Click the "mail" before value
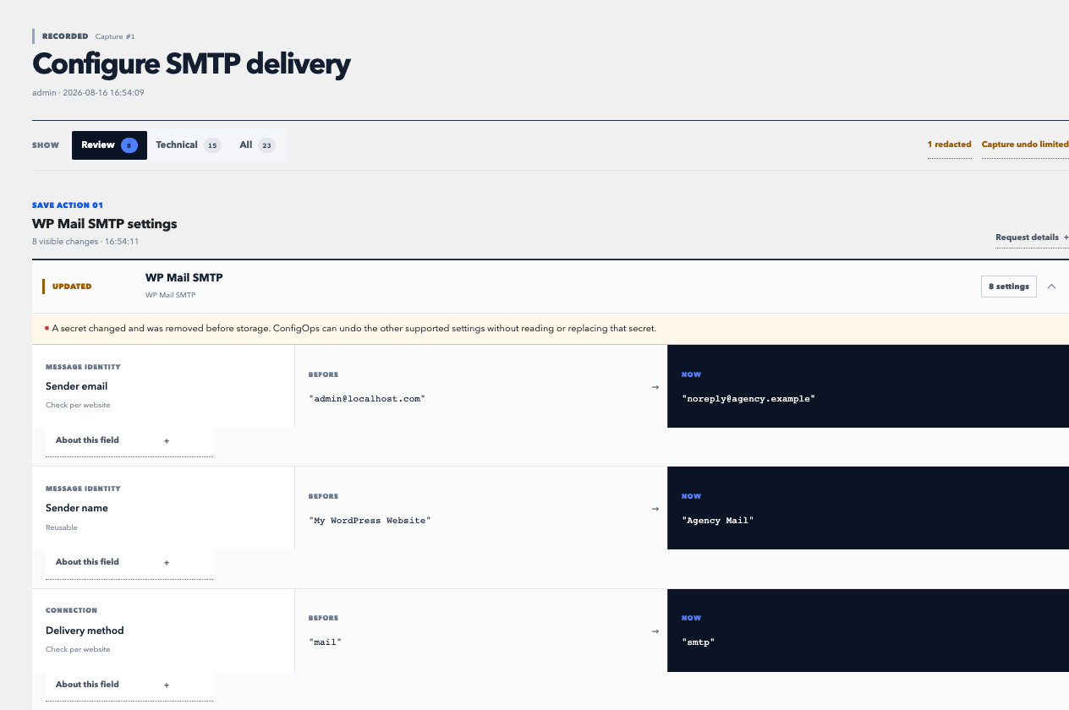This screenshot has height=710, width=1069. tap(325, 642)
